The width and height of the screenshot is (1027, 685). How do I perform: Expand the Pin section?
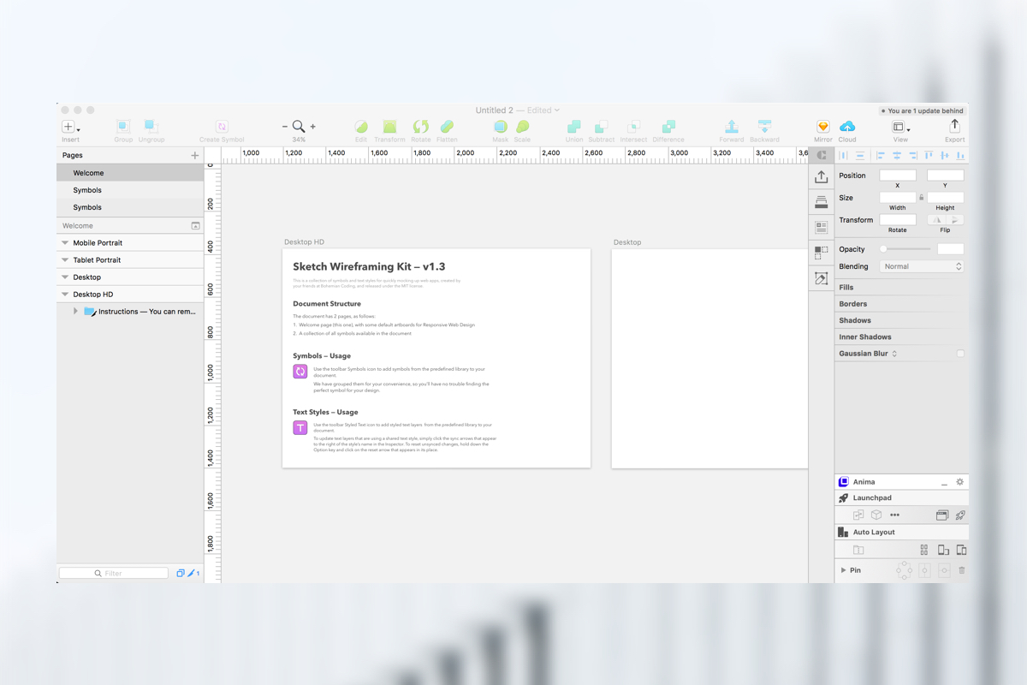click(x=843, y=570)
